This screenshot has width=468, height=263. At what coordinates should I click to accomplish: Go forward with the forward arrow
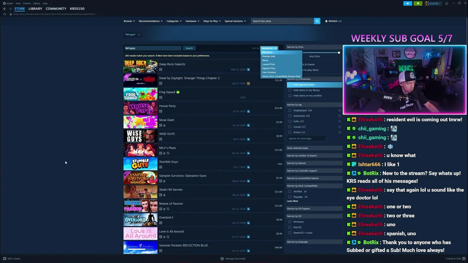(x=10, y=9)
